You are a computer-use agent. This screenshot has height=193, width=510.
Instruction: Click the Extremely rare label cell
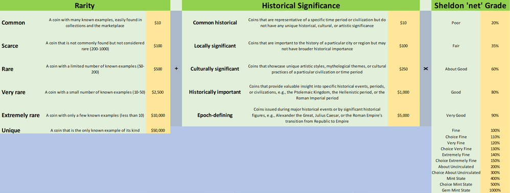20,115
